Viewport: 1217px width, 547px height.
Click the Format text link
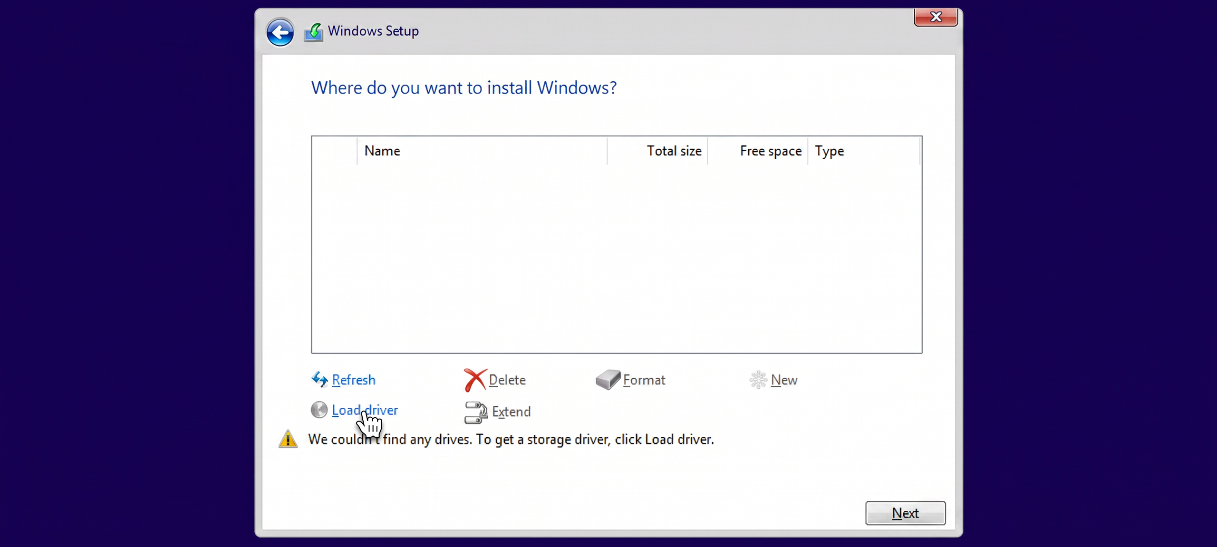pyautogui.click(x=644, y=380)
